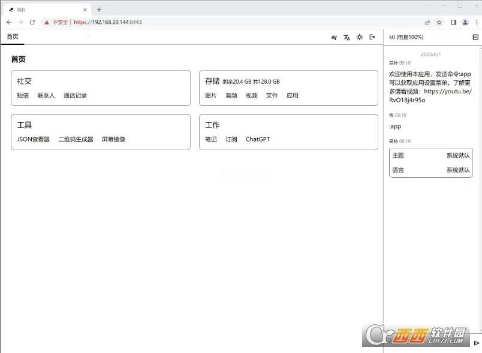482x353 pixels.
Task: Open the music playlist icon in the toolbar
Action: pos(334,37)
